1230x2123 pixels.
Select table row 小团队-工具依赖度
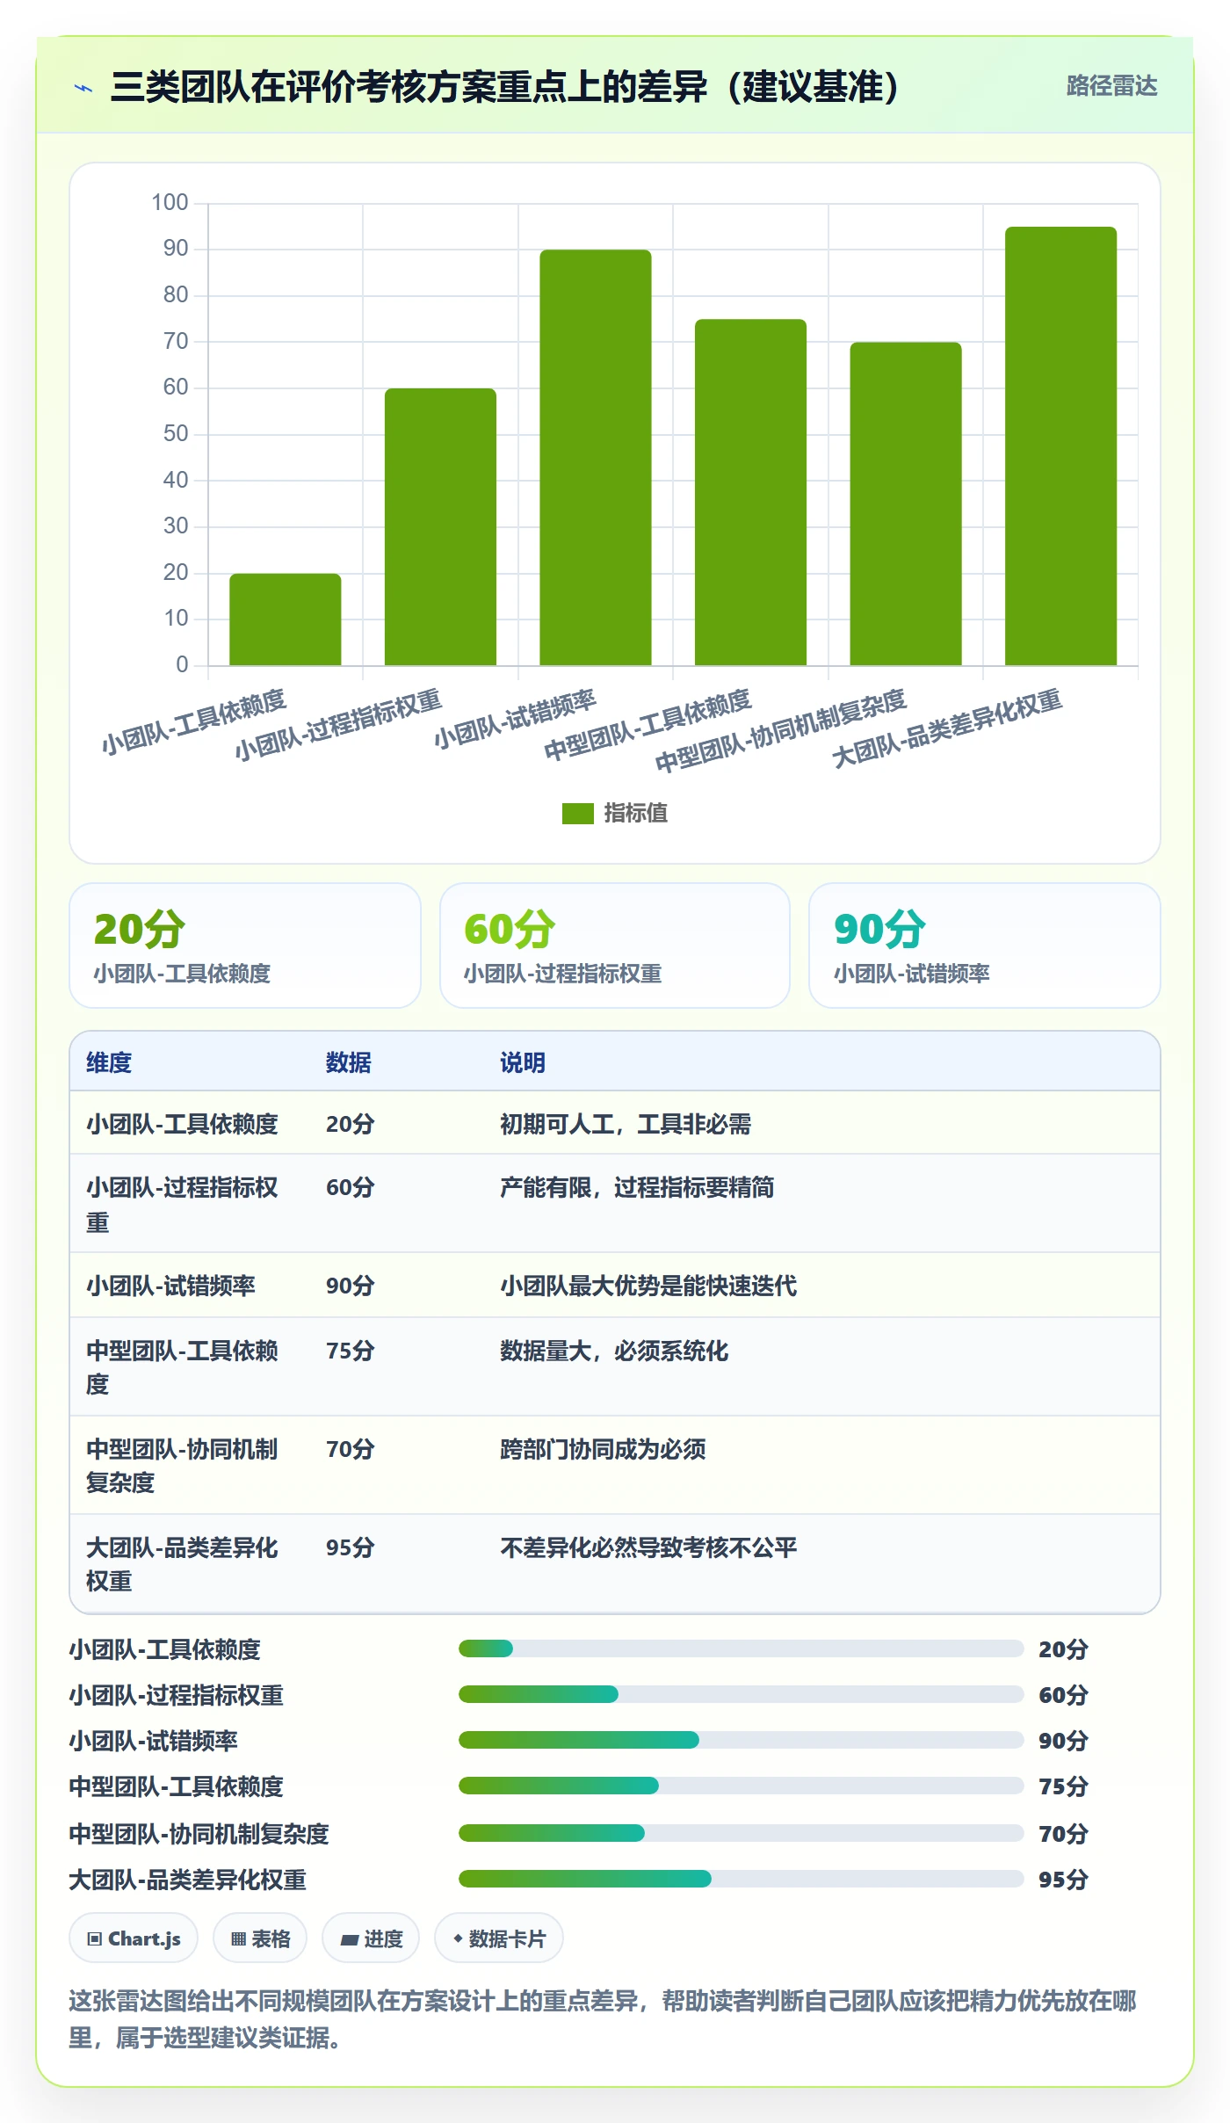coord(615,1123)
